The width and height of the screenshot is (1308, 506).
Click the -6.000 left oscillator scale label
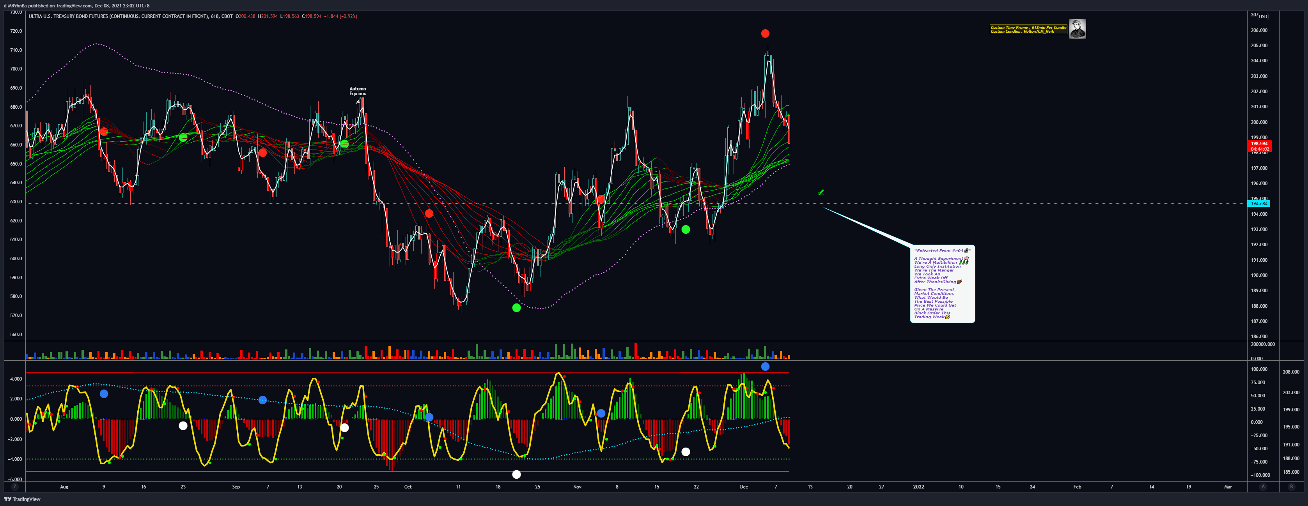15,479
